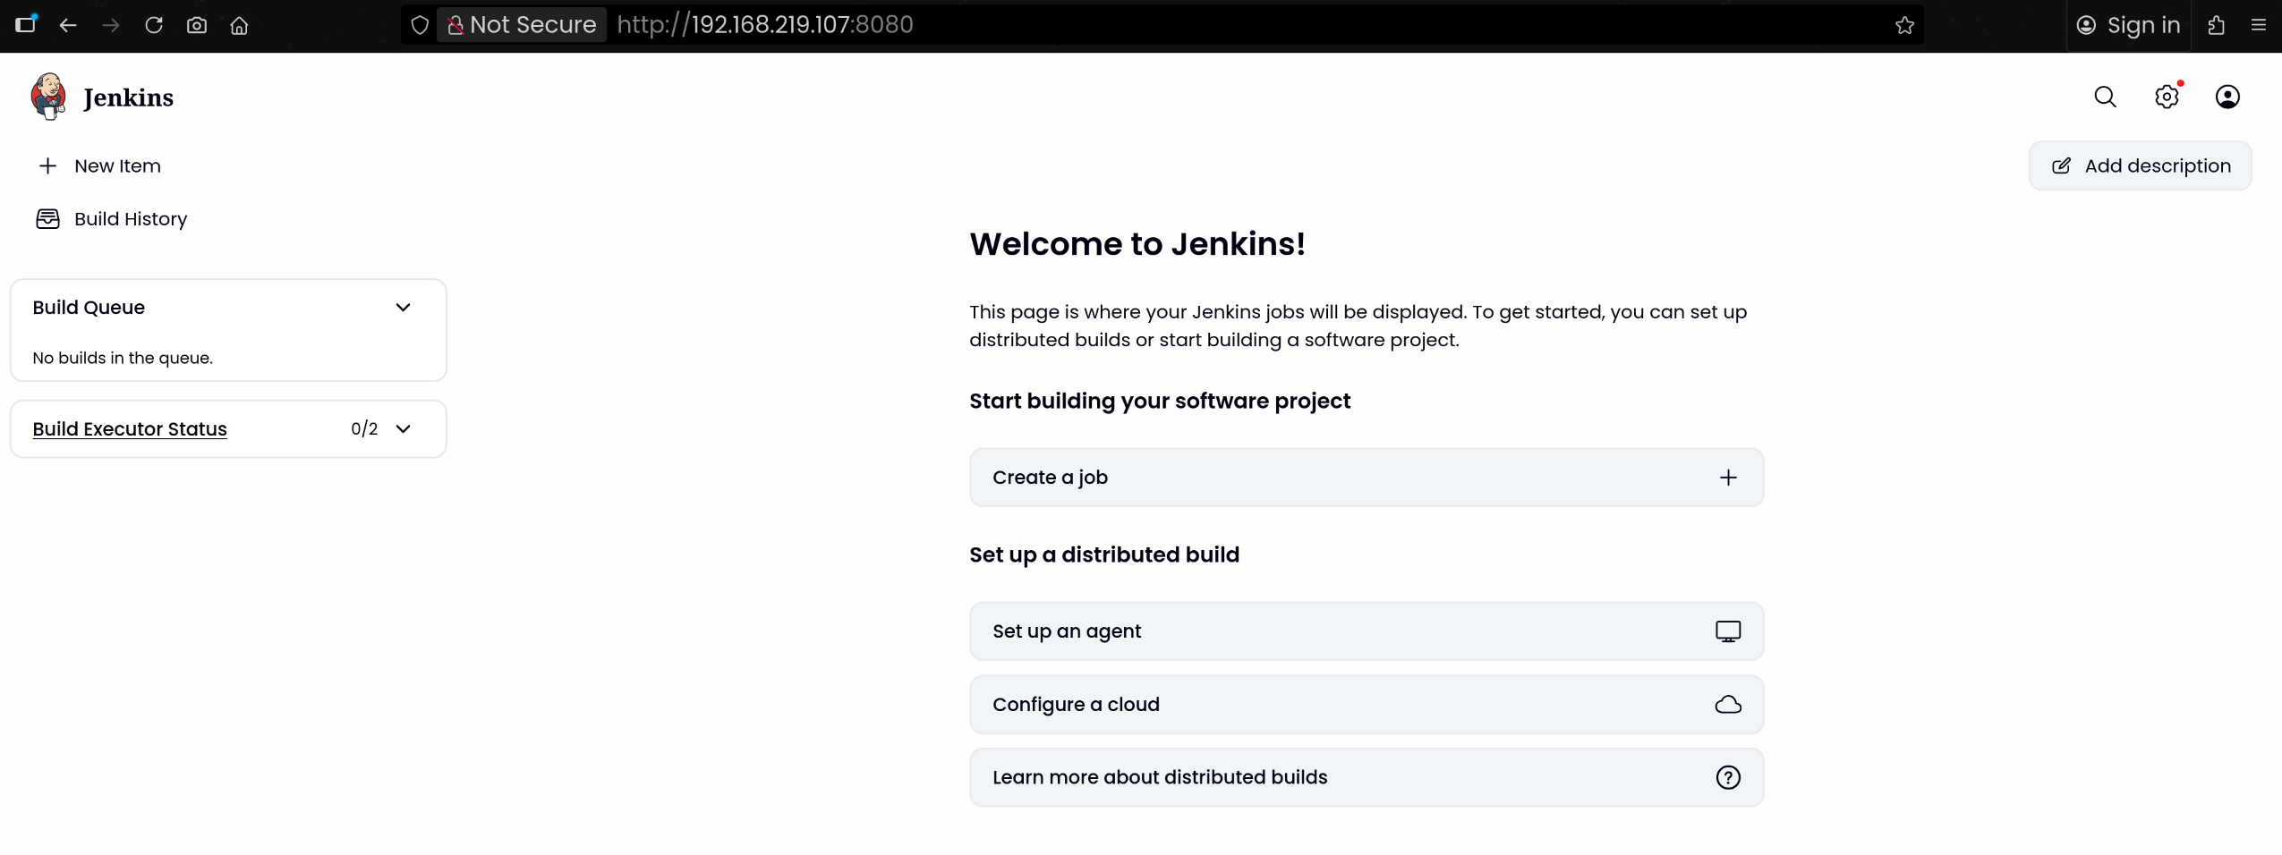Click the 0/2 executor count
Screen dimensions: 2282x855
click(x=364, y=429)
